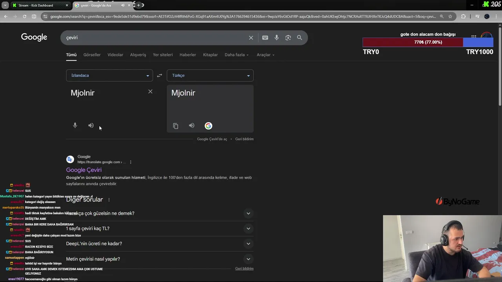
Task: Click the donation goal progress bar
Action: coord(428,42)
